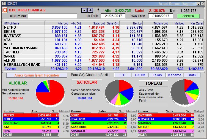Image resolution: width=207 pixels, height=139 pixels.
Task: Minimize the ICBCT window
Action: [198, 4]
